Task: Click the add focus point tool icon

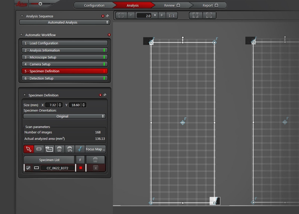Action: [x=80, y=149]
